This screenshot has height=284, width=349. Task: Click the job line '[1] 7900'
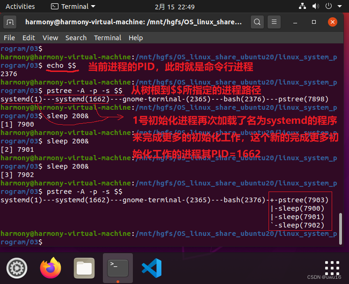17,124
